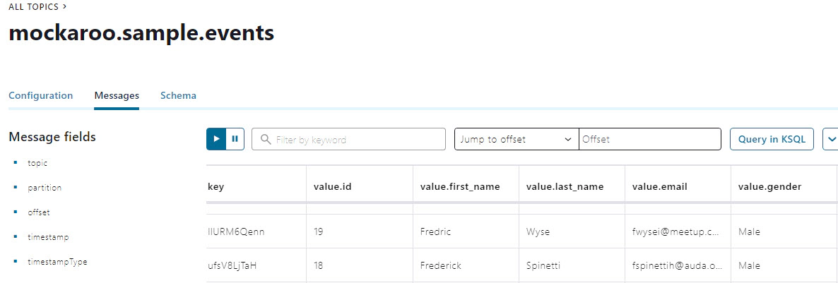Select the Messages tab
838x283 pixels.
point(117,95)
